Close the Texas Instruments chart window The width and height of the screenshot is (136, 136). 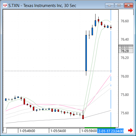pos(129,5)
